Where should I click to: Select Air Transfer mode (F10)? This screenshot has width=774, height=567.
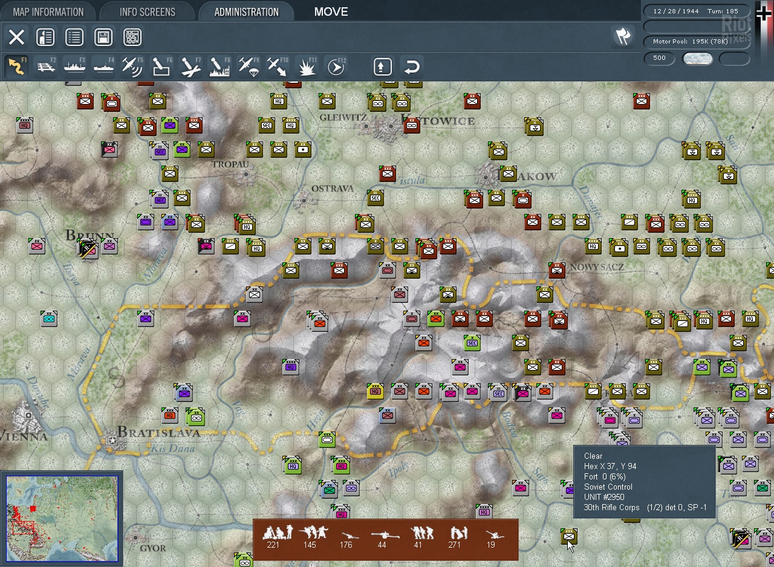278,66
